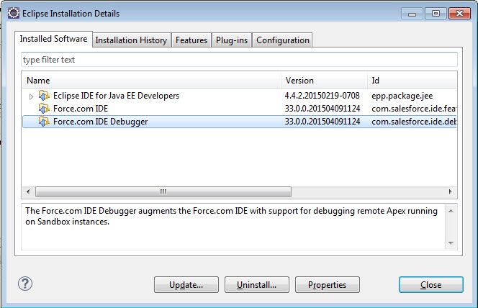478x308 pixels.
Task: Click the Uninstall... button
Action: pos(257,285)
